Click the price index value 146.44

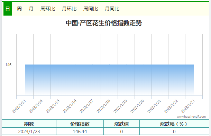coord(80,132)
